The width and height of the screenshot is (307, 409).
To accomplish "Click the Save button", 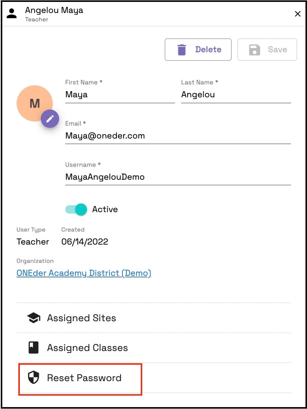I will click(x=267, y=49).
